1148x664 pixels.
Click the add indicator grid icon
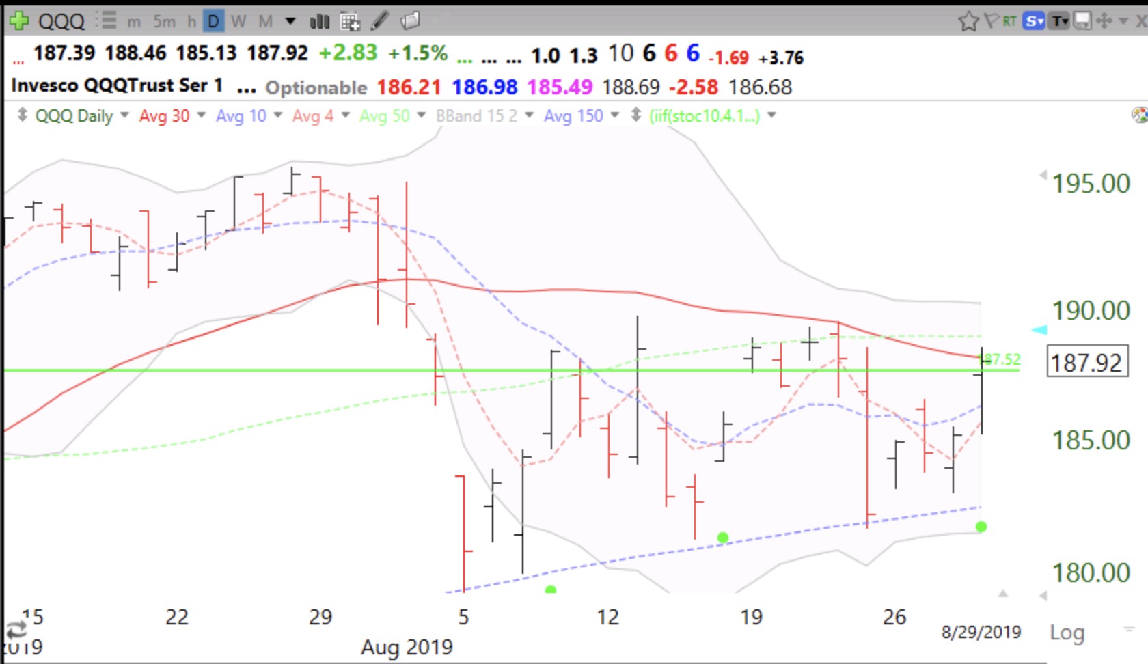pos(350,22)
